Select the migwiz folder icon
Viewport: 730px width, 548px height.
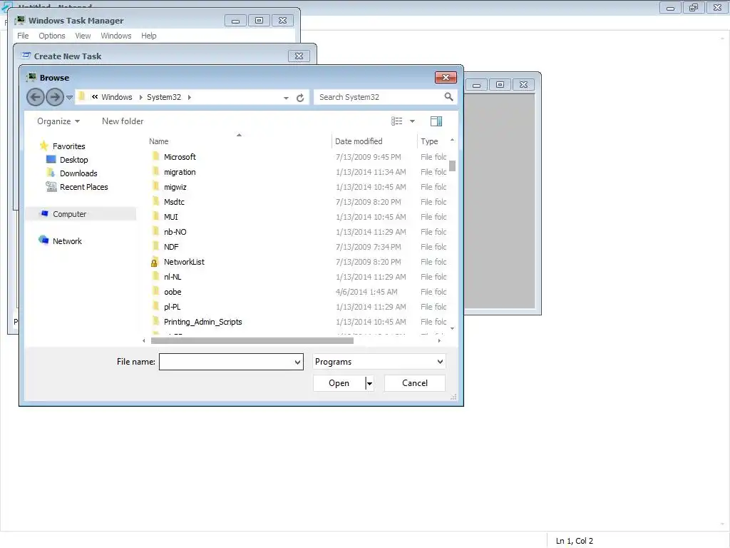[155, 187]
